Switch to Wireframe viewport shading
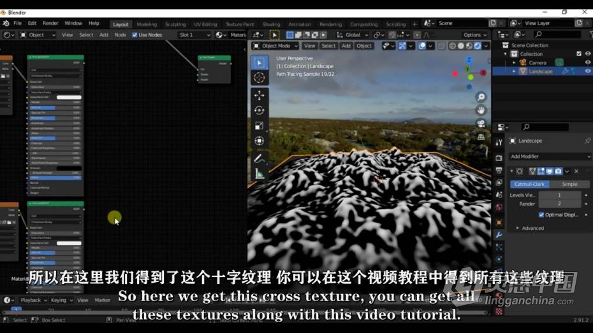The height and width of the screenshot is (333, 593). tap(452, 46)
